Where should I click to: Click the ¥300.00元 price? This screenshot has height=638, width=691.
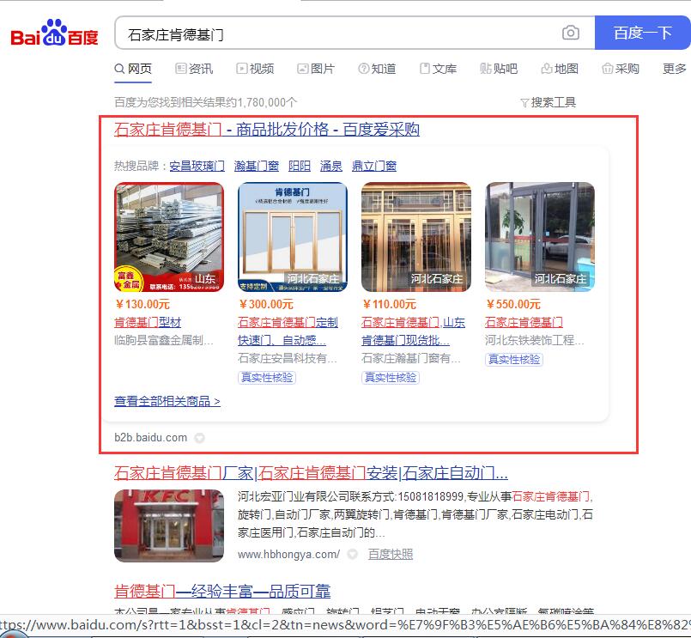266,304
